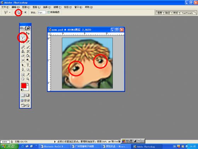Screen dimensions: 198x149
Task: Choose Full Screen Mode
Action: (28, 100)
